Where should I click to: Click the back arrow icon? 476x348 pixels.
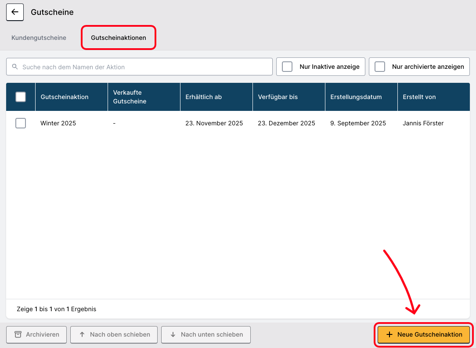[15, 12]
